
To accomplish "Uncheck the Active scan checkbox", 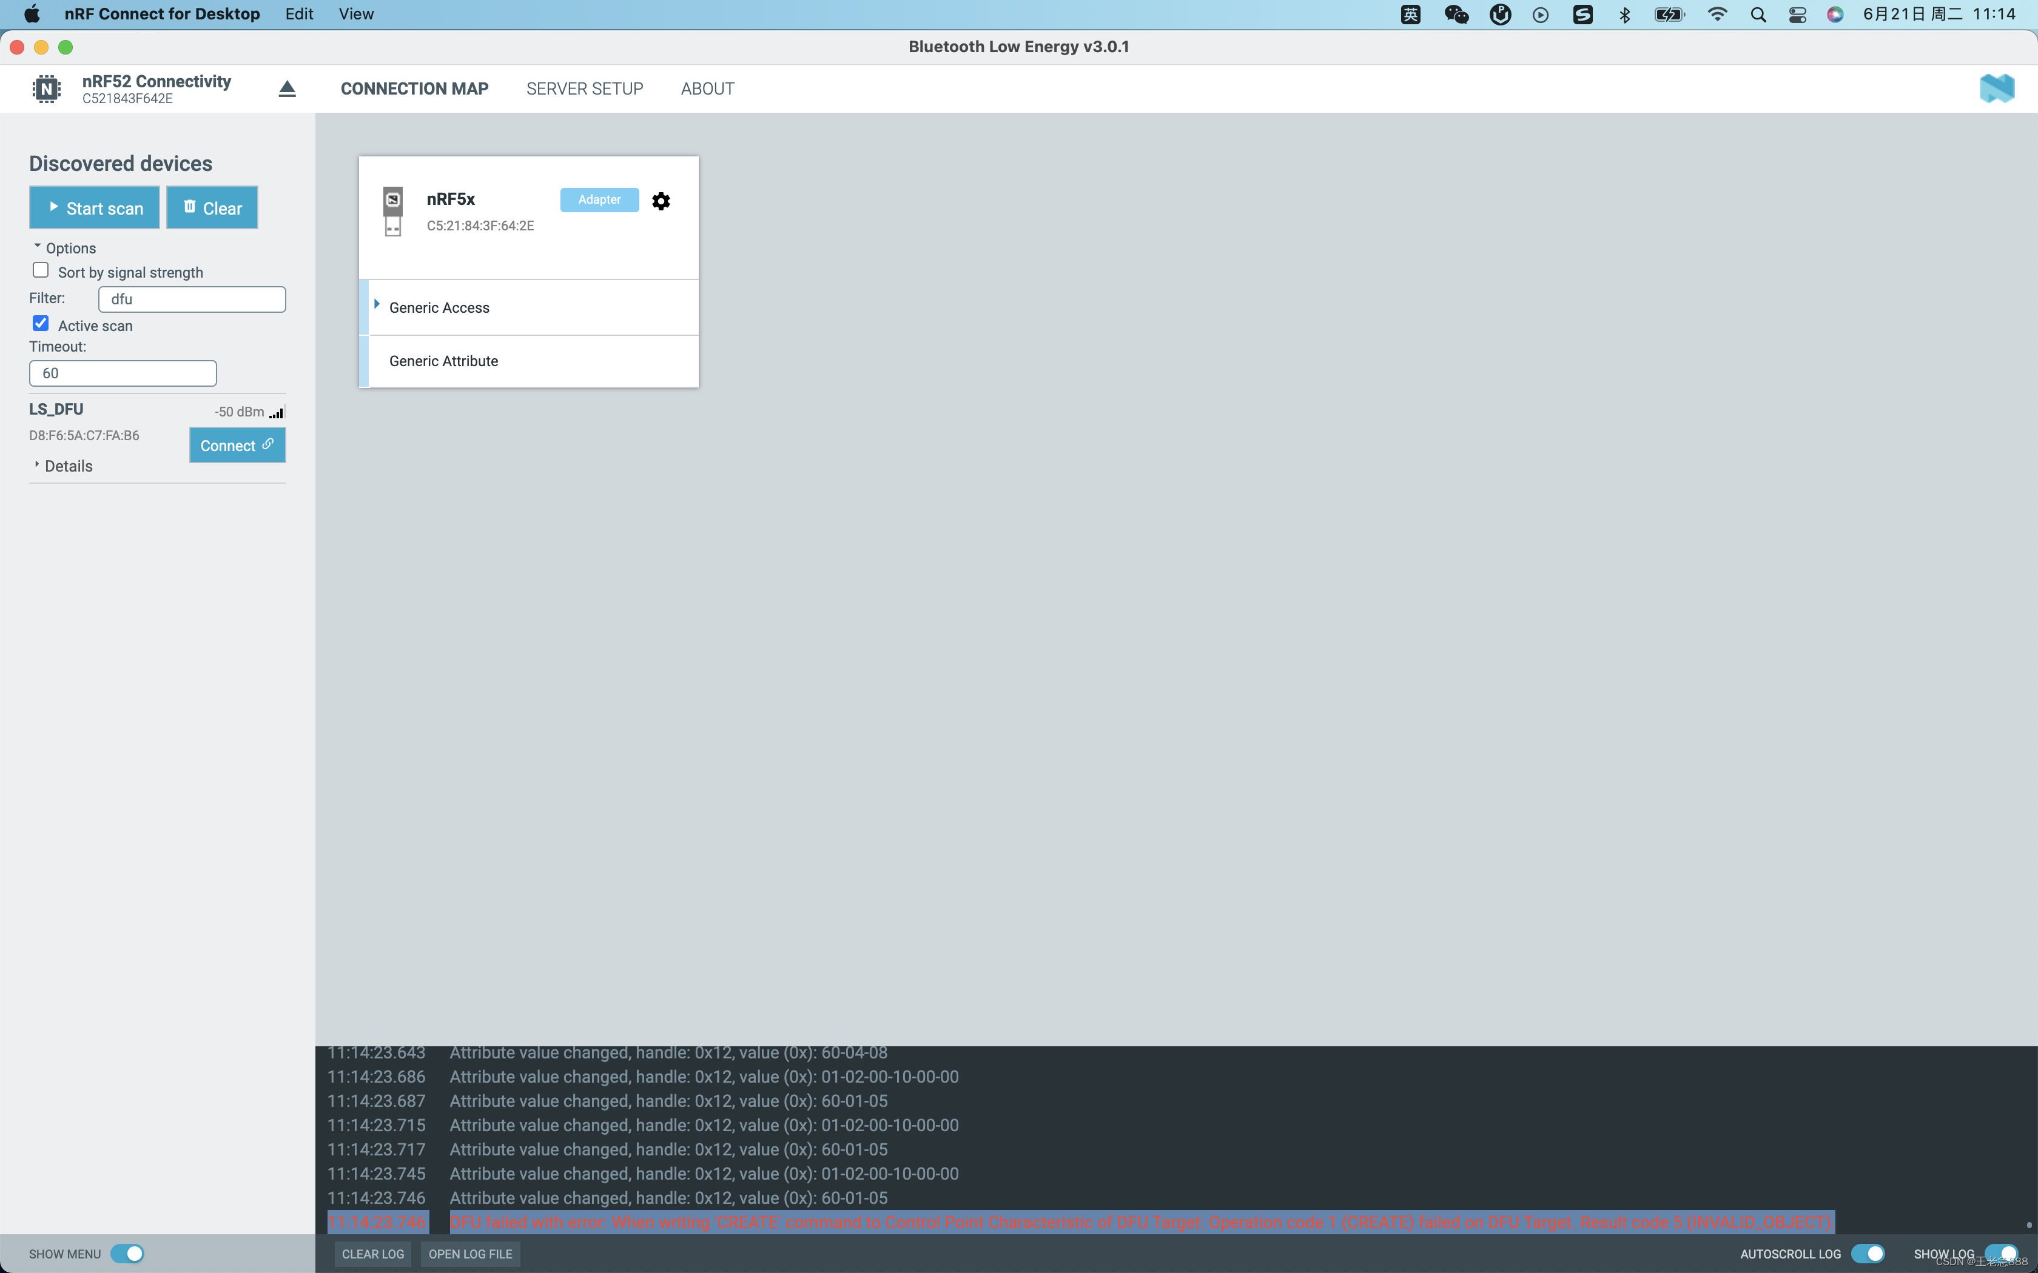I will pyautogui.click(x=41, y=323).
